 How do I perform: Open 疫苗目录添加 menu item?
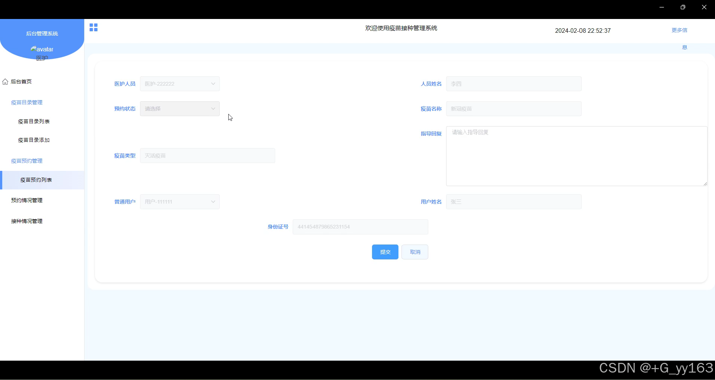(34, 140)
